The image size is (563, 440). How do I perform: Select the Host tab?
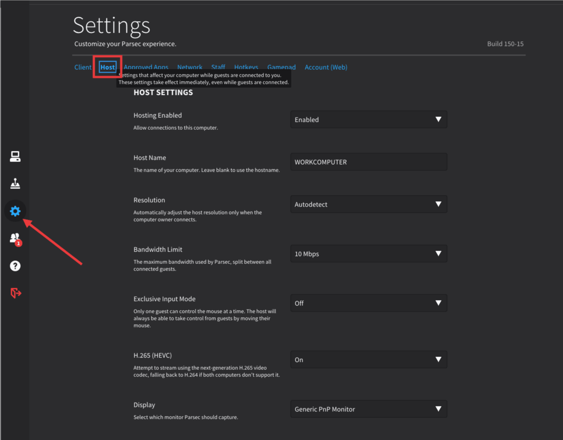107,67
